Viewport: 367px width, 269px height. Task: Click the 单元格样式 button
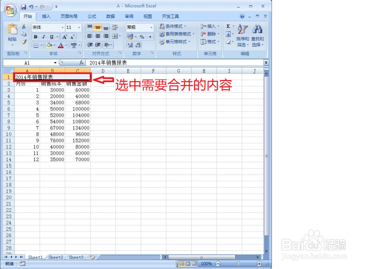click(x=175, y=42)
